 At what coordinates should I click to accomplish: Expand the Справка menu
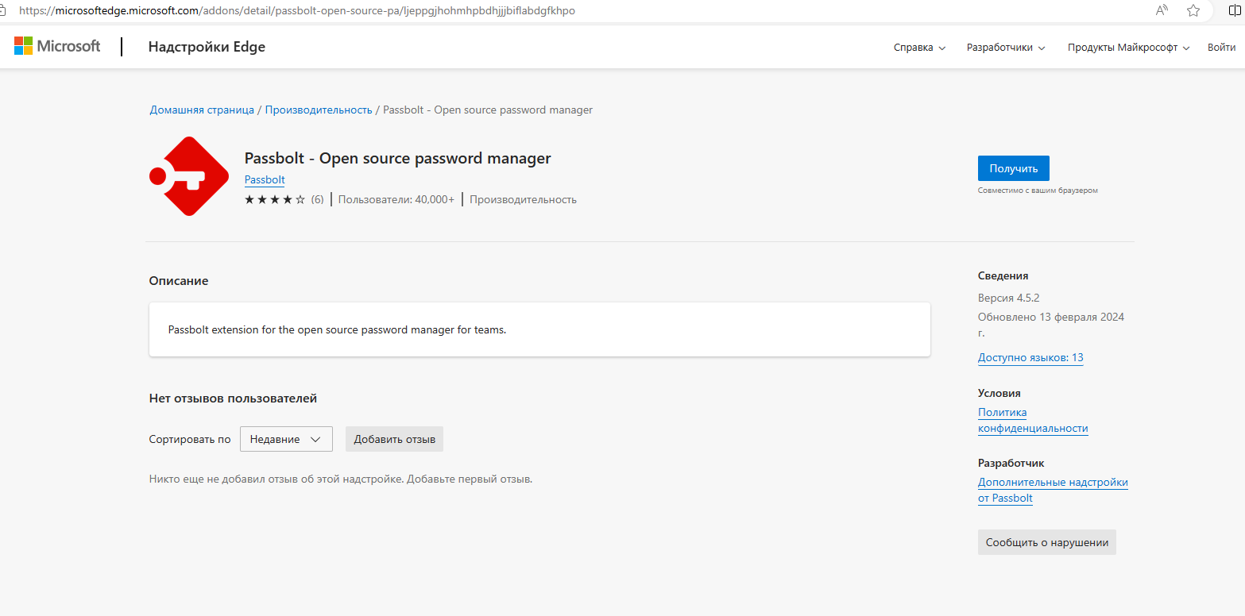(919, 48)
